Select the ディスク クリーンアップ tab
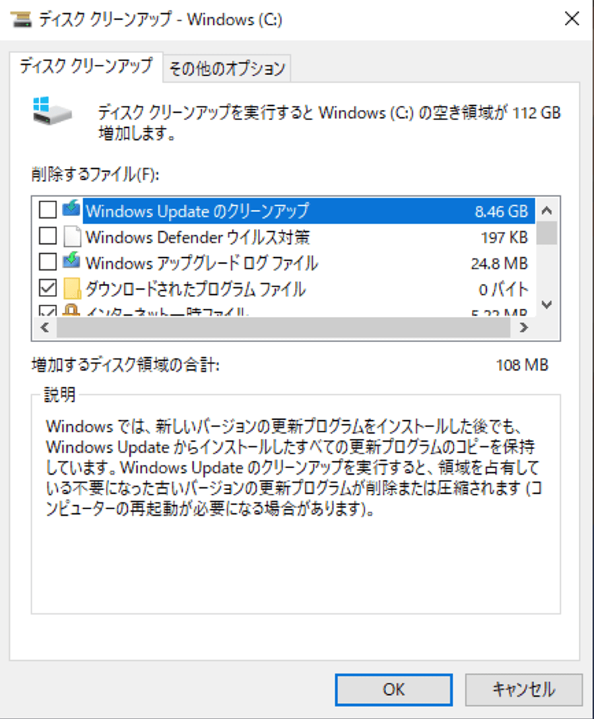 coord(86,67)
